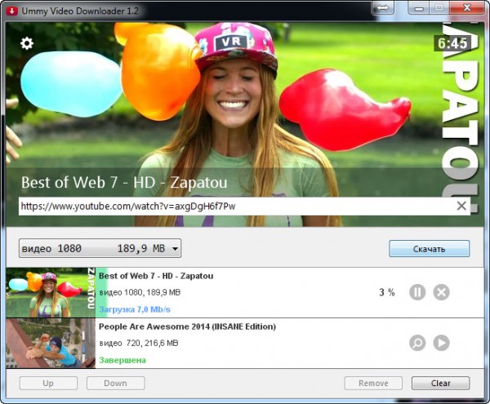
Task: Click the 6:45 duration badge
Action: [x=452, y=43]
